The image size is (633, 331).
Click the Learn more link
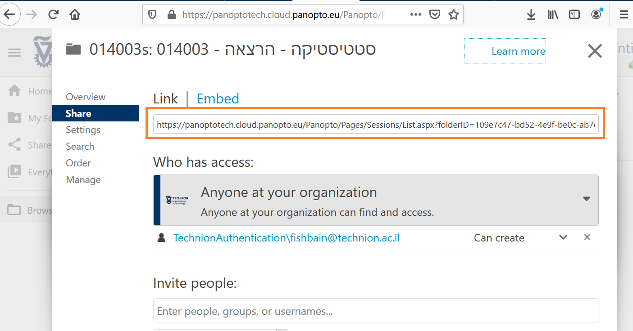(x=518, y=51)
